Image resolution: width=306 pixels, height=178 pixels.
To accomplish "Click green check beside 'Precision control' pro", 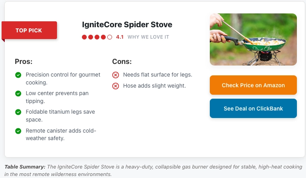I will [18, 75].
